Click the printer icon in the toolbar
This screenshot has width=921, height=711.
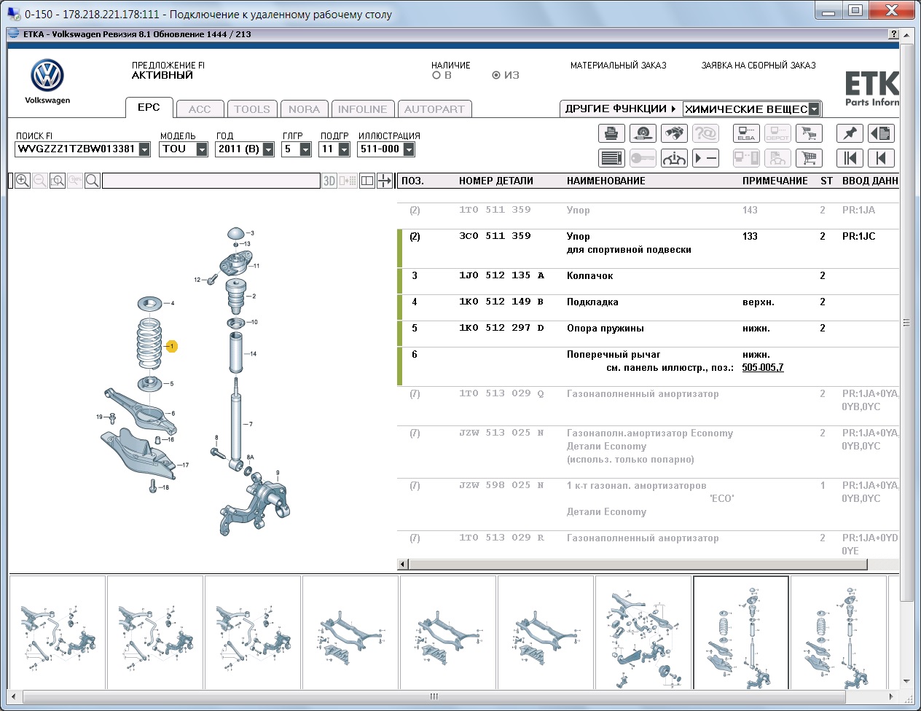point(611,133)
